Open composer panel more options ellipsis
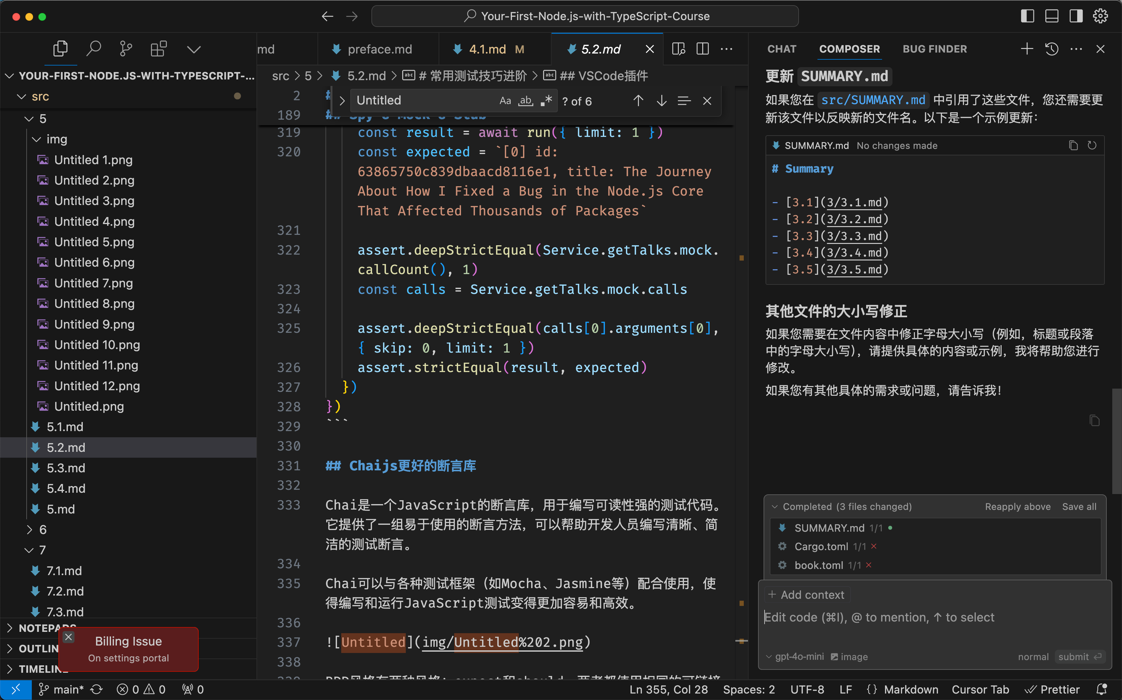This screenshot has width=1122, height=700. [x=1076, y=49]
